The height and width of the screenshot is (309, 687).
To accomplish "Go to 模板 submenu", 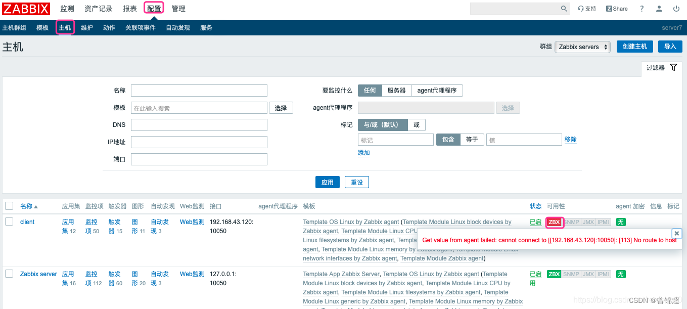I will pos(42,28).
